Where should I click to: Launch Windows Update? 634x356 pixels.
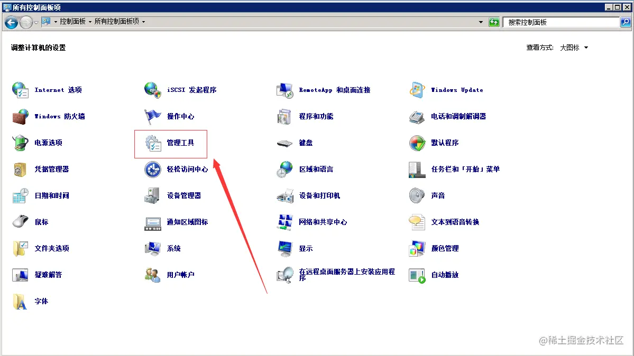click(x=456, y=90)
